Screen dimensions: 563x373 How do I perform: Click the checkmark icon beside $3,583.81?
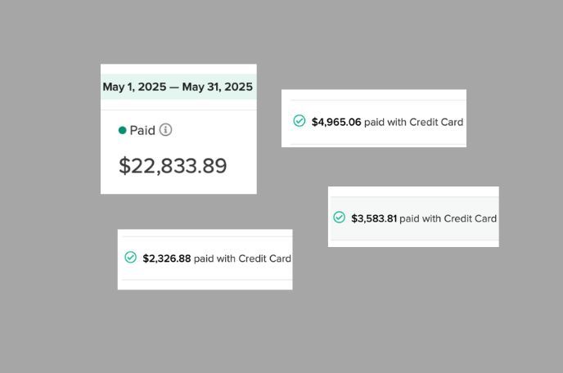(340, 218)
